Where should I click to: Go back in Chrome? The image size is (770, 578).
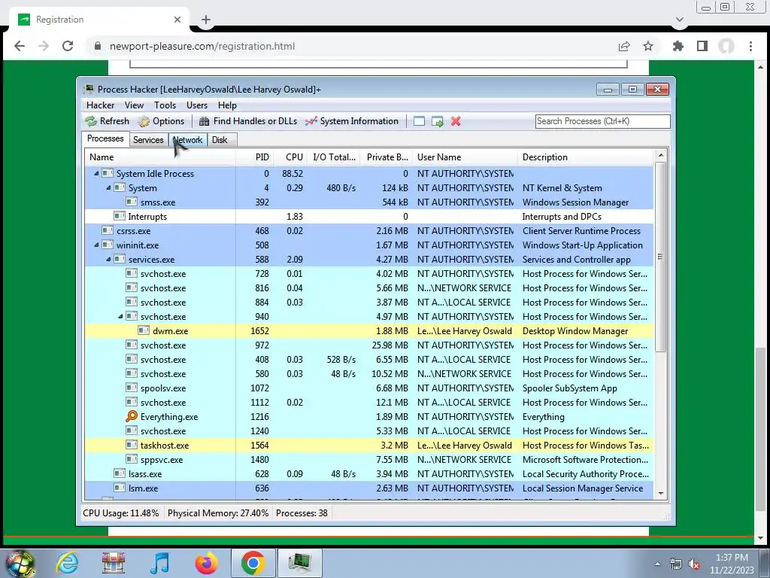click(20, 46)
